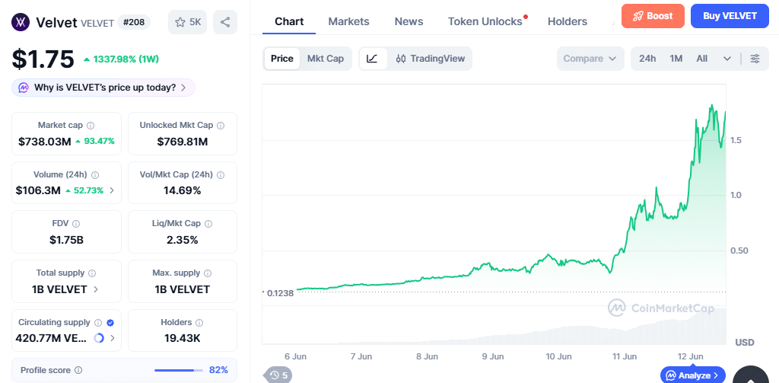Click the Profile score info icon
Screen dimensions: 779x383
tap(78, 370)
